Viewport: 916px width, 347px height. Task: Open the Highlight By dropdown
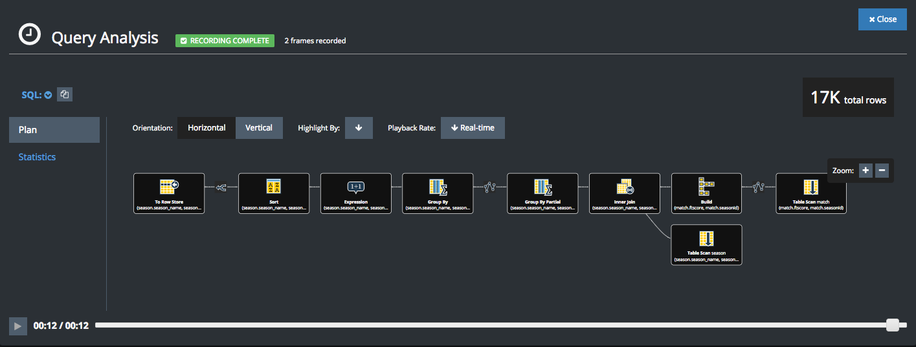click(x=359, y=128)
